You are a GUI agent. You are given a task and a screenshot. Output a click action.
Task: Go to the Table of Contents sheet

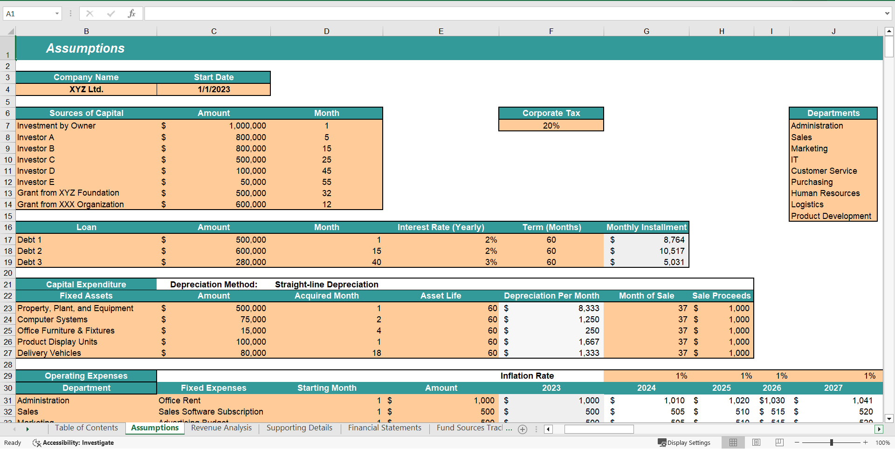point(86,428)
